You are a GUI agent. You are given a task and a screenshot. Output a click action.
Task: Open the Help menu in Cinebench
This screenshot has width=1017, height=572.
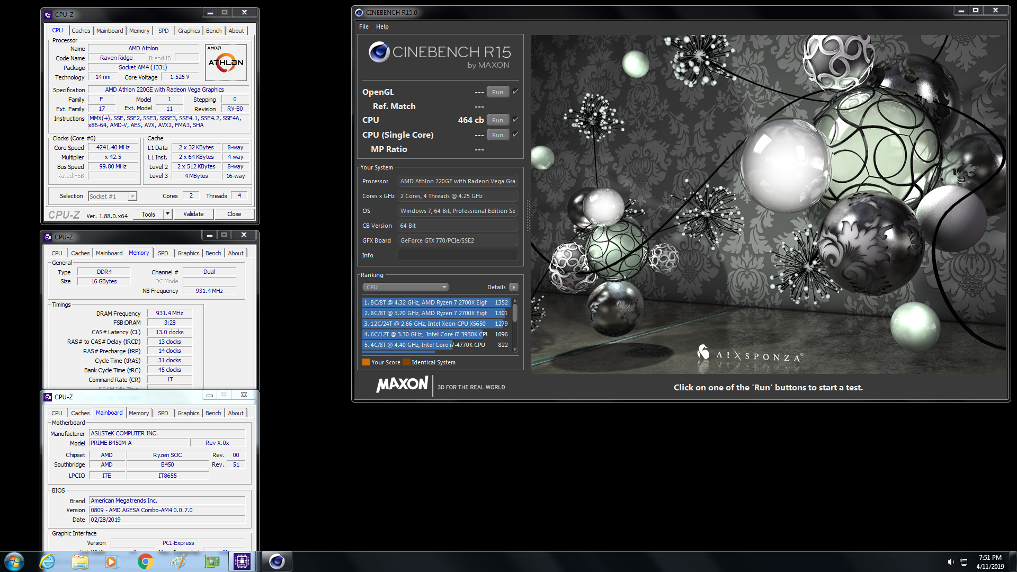382,26
